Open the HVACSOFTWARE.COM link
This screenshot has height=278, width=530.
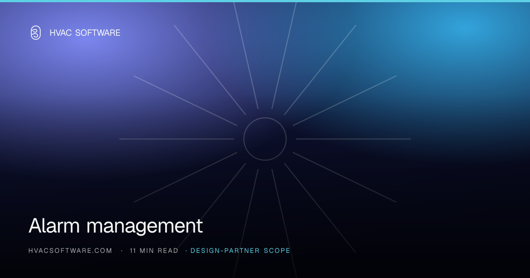coord(70,251)
